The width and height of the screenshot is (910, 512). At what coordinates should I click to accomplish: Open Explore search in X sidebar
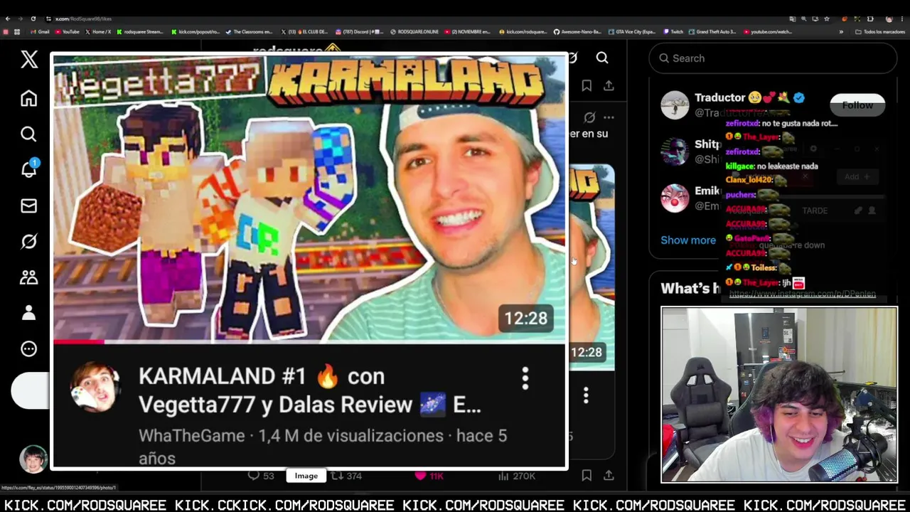(x=28, y=134)
